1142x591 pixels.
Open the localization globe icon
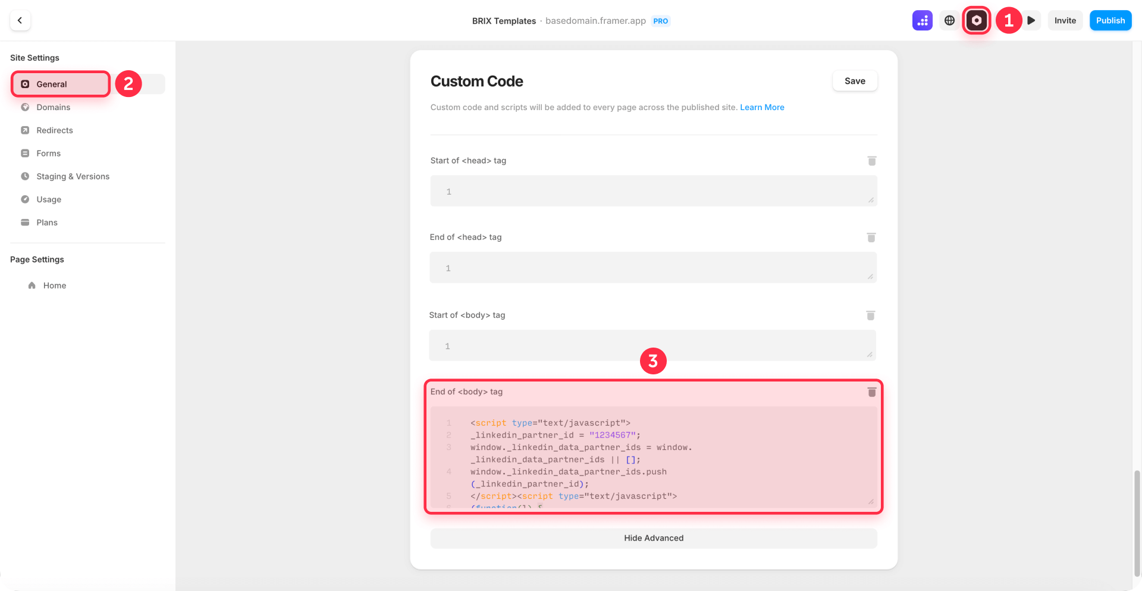point(949,20)
